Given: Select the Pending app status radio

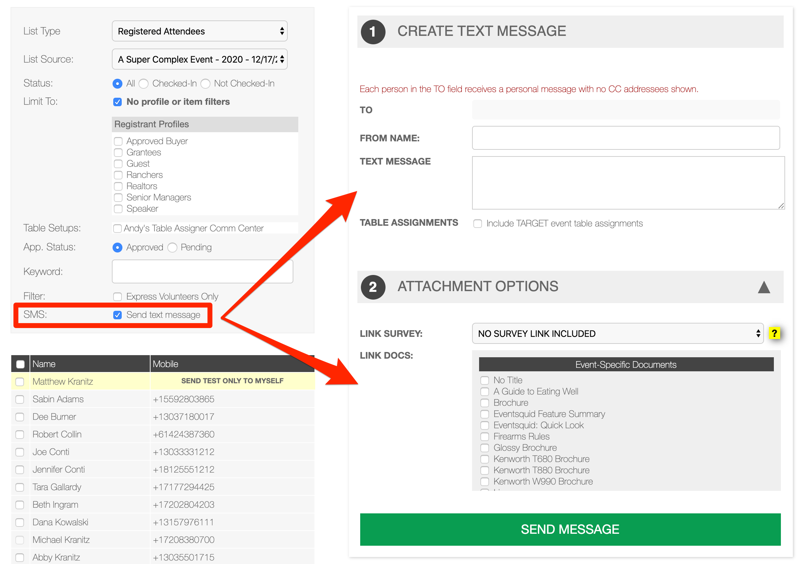Looking at the screenshot, I should (x=172, y=248).
